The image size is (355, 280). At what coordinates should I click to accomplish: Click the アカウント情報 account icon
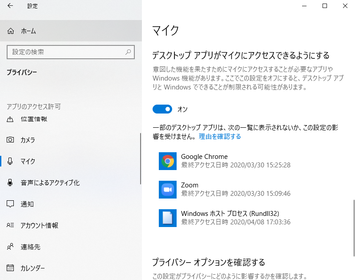tap(10, 225)
